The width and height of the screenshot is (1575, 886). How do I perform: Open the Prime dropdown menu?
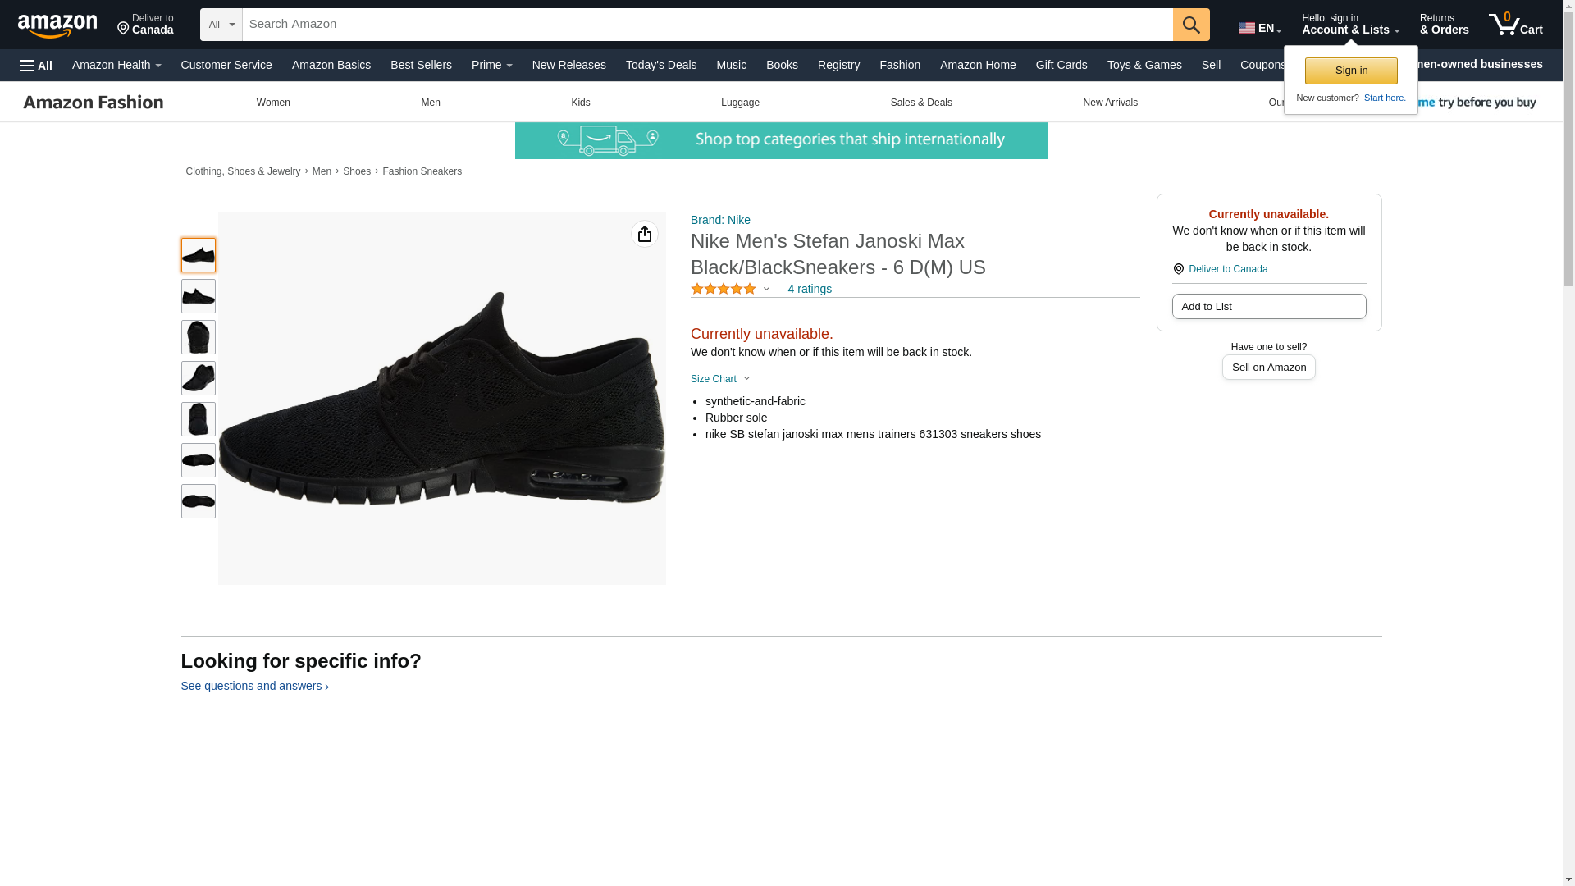click(x=491, y=65)
